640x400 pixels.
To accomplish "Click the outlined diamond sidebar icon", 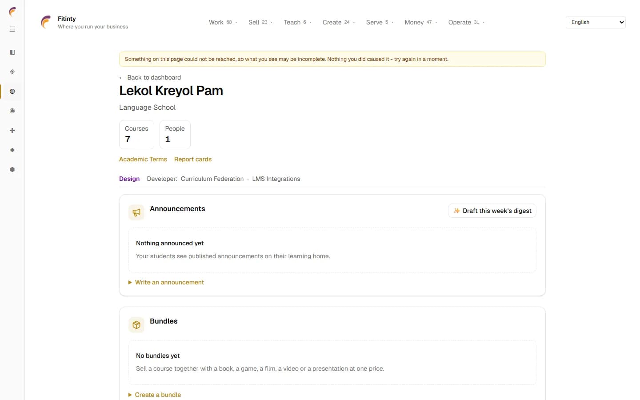I will coord(12,72).
